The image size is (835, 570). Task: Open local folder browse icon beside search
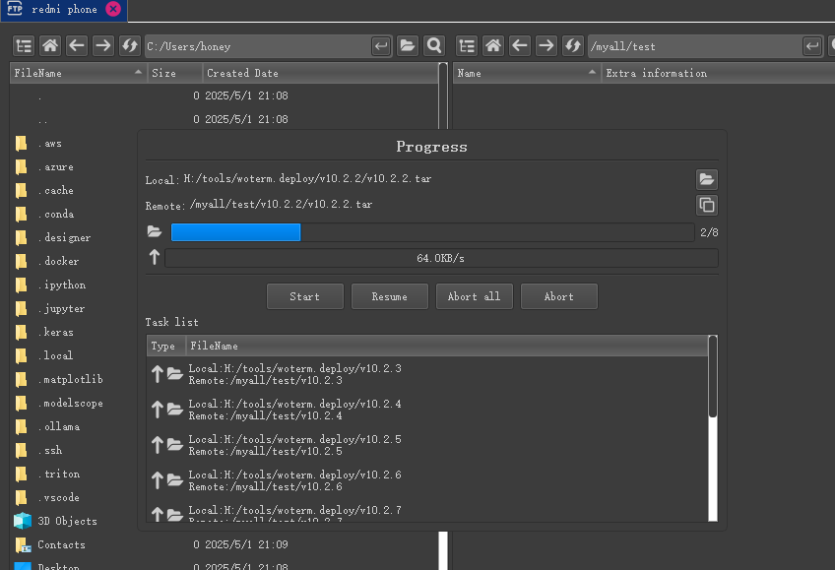click(x=408, y=45)
